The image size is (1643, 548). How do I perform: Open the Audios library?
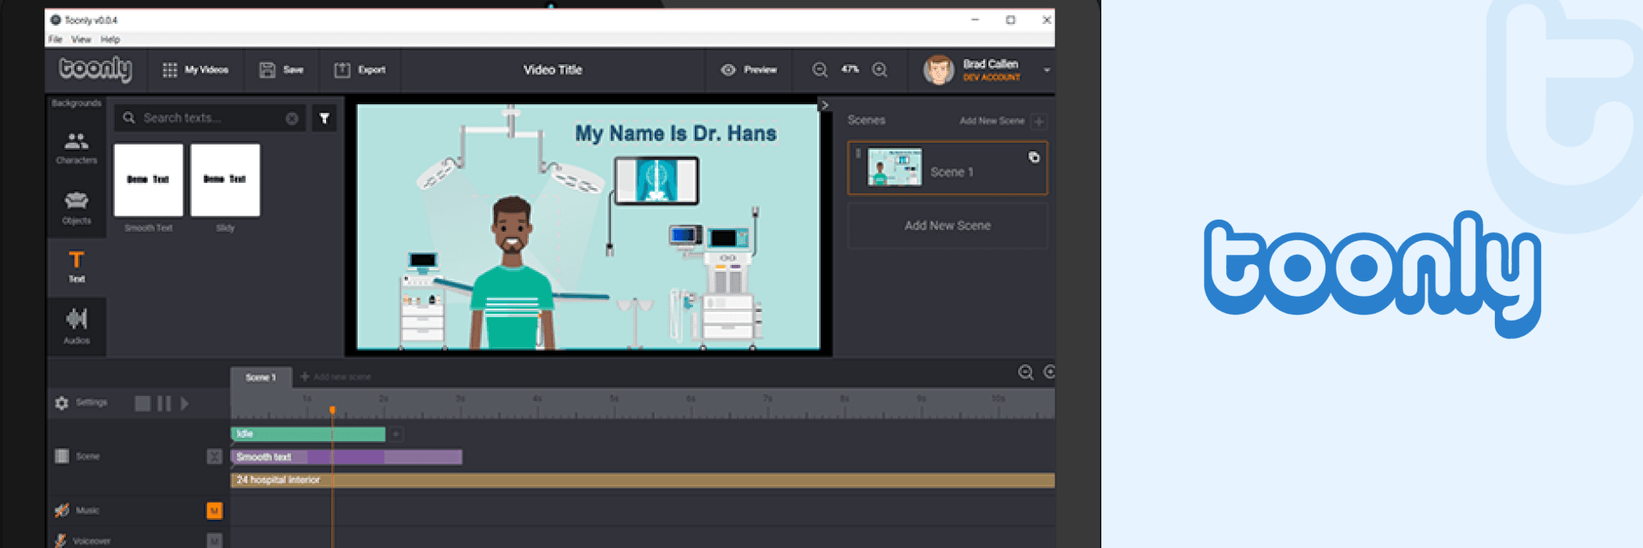tap(76, 326)
